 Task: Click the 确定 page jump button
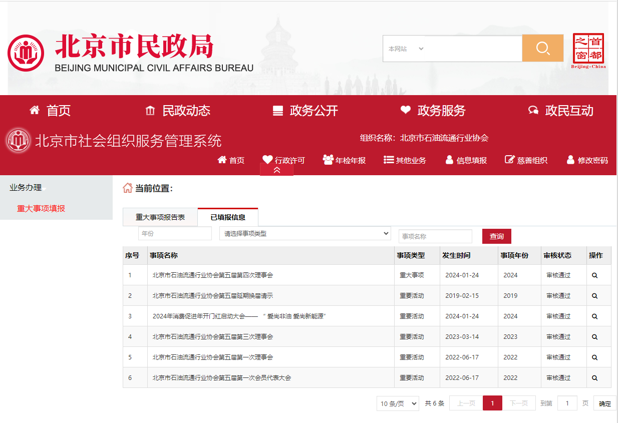click(x=605, y=403)
